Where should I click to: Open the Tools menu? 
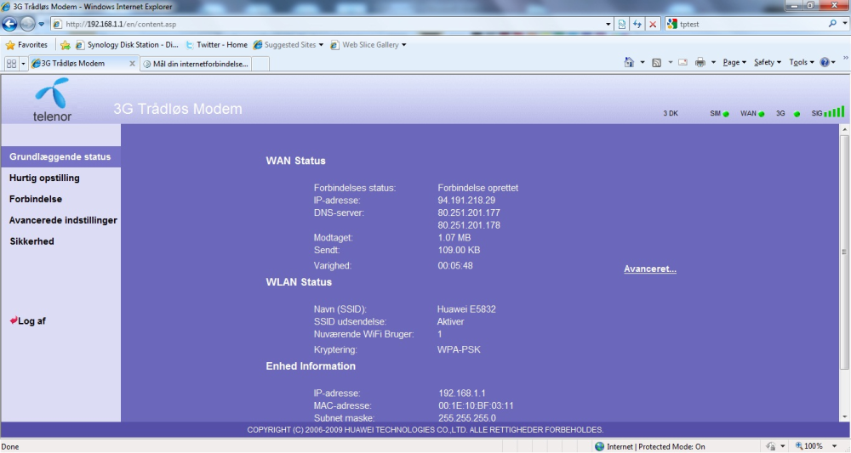[802, 62]
